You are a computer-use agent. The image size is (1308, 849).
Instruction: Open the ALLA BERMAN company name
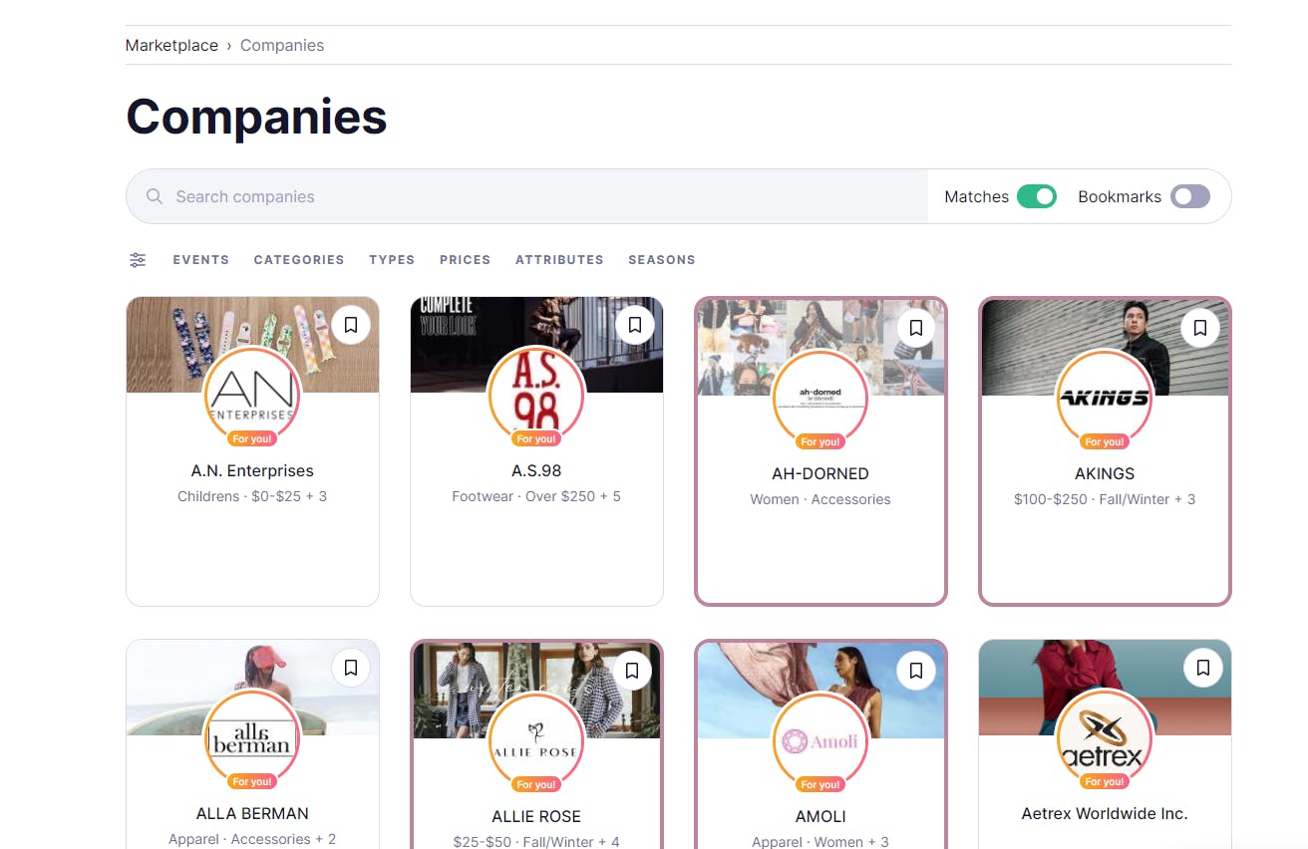(252, 813)
